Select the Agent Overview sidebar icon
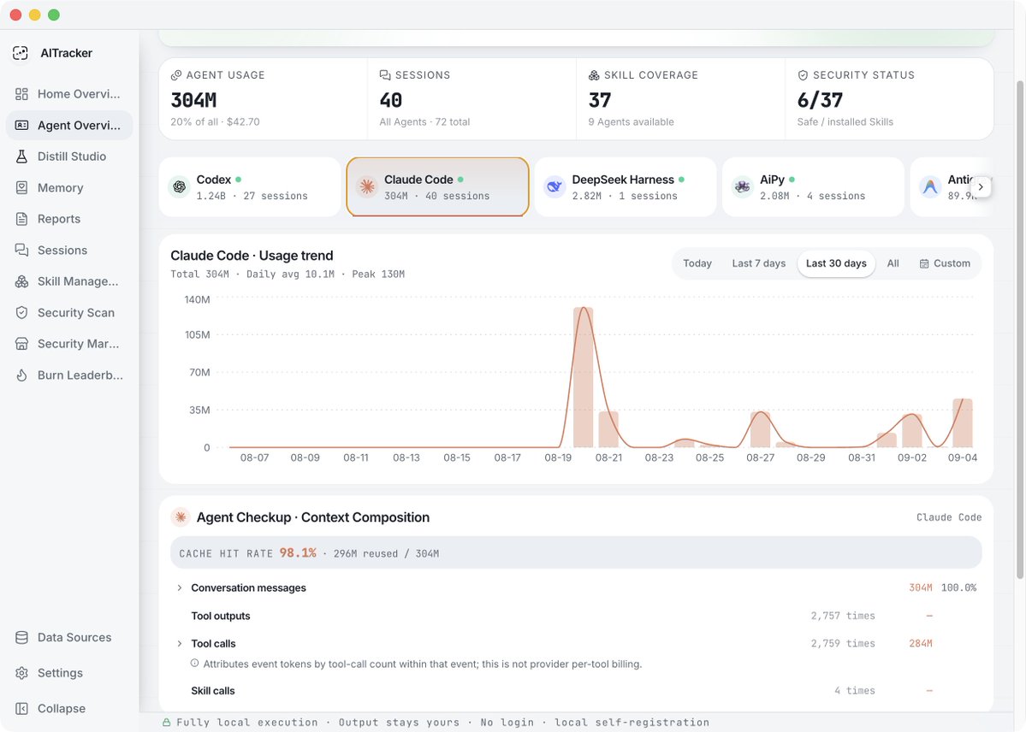The width and height of the screenshot is (1026, 732). [x=21, y=125]
